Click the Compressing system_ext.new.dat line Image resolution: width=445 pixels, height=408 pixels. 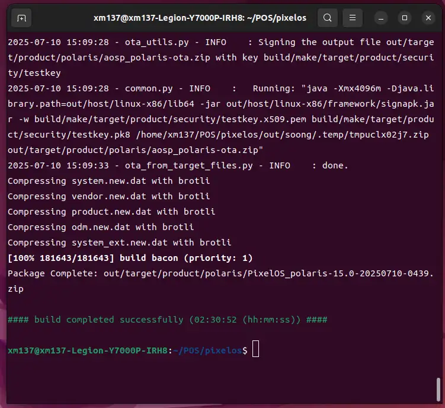point(119,243)
